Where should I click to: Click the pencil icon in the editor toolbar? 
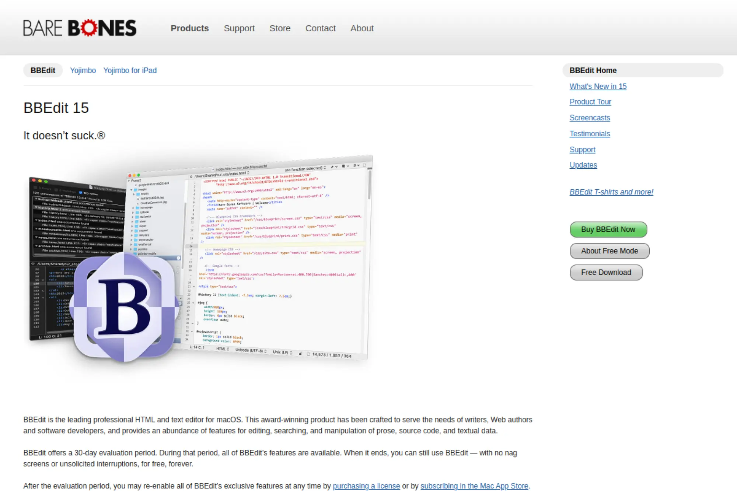332,167
